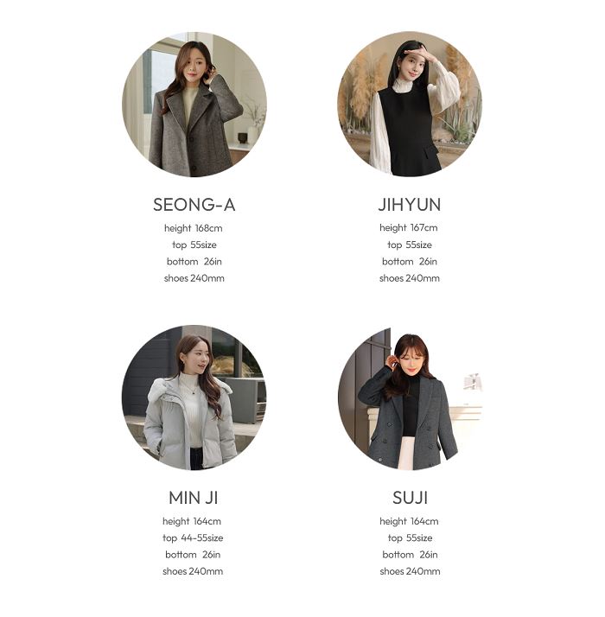
Task: Click MIN JI's height 164cm line
Action: [192, 521]
